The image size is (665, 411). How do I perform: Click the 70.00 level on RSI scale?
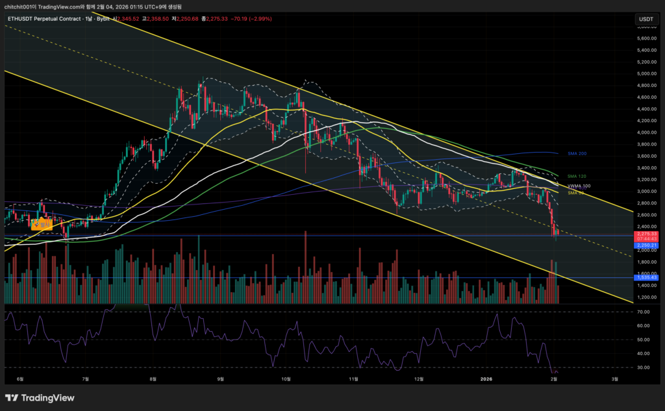(644, 312)
